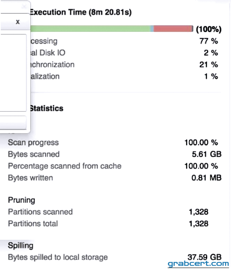The width and height of the screenshot is (231, 270).
Task: Click the Local Disk IO 2 % value
Action: [x=211, y=53]
